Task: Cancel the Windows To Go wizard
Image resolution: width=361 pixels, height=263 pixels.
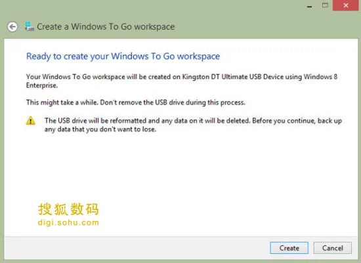Action: (333, 248)
